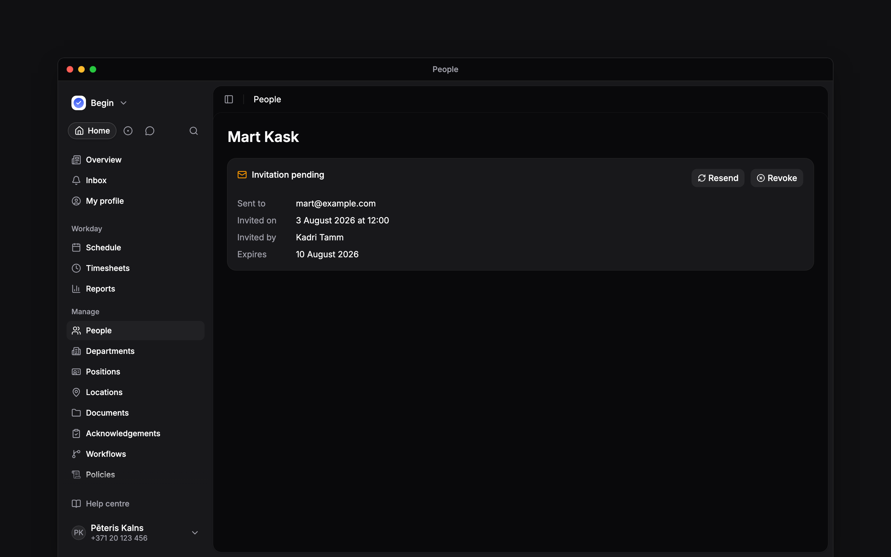Revoke the invitation
The width and height of the screenshot is (891, 557).
(777, 178)
